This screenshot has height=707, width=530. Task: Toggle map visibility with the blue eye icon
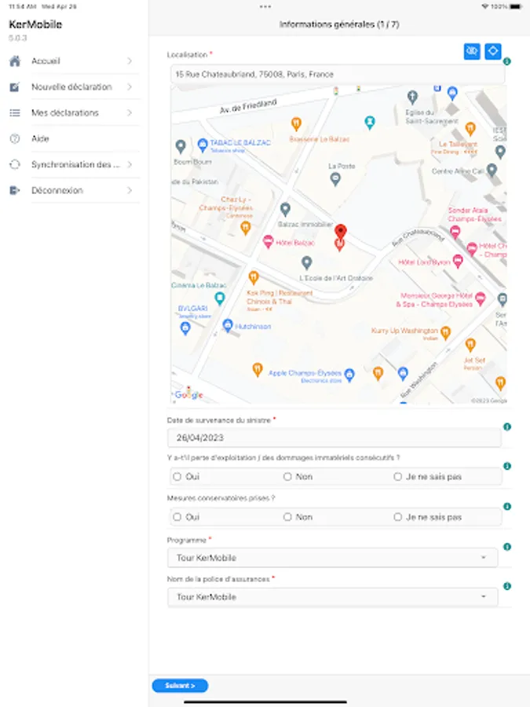coord(472,51)
